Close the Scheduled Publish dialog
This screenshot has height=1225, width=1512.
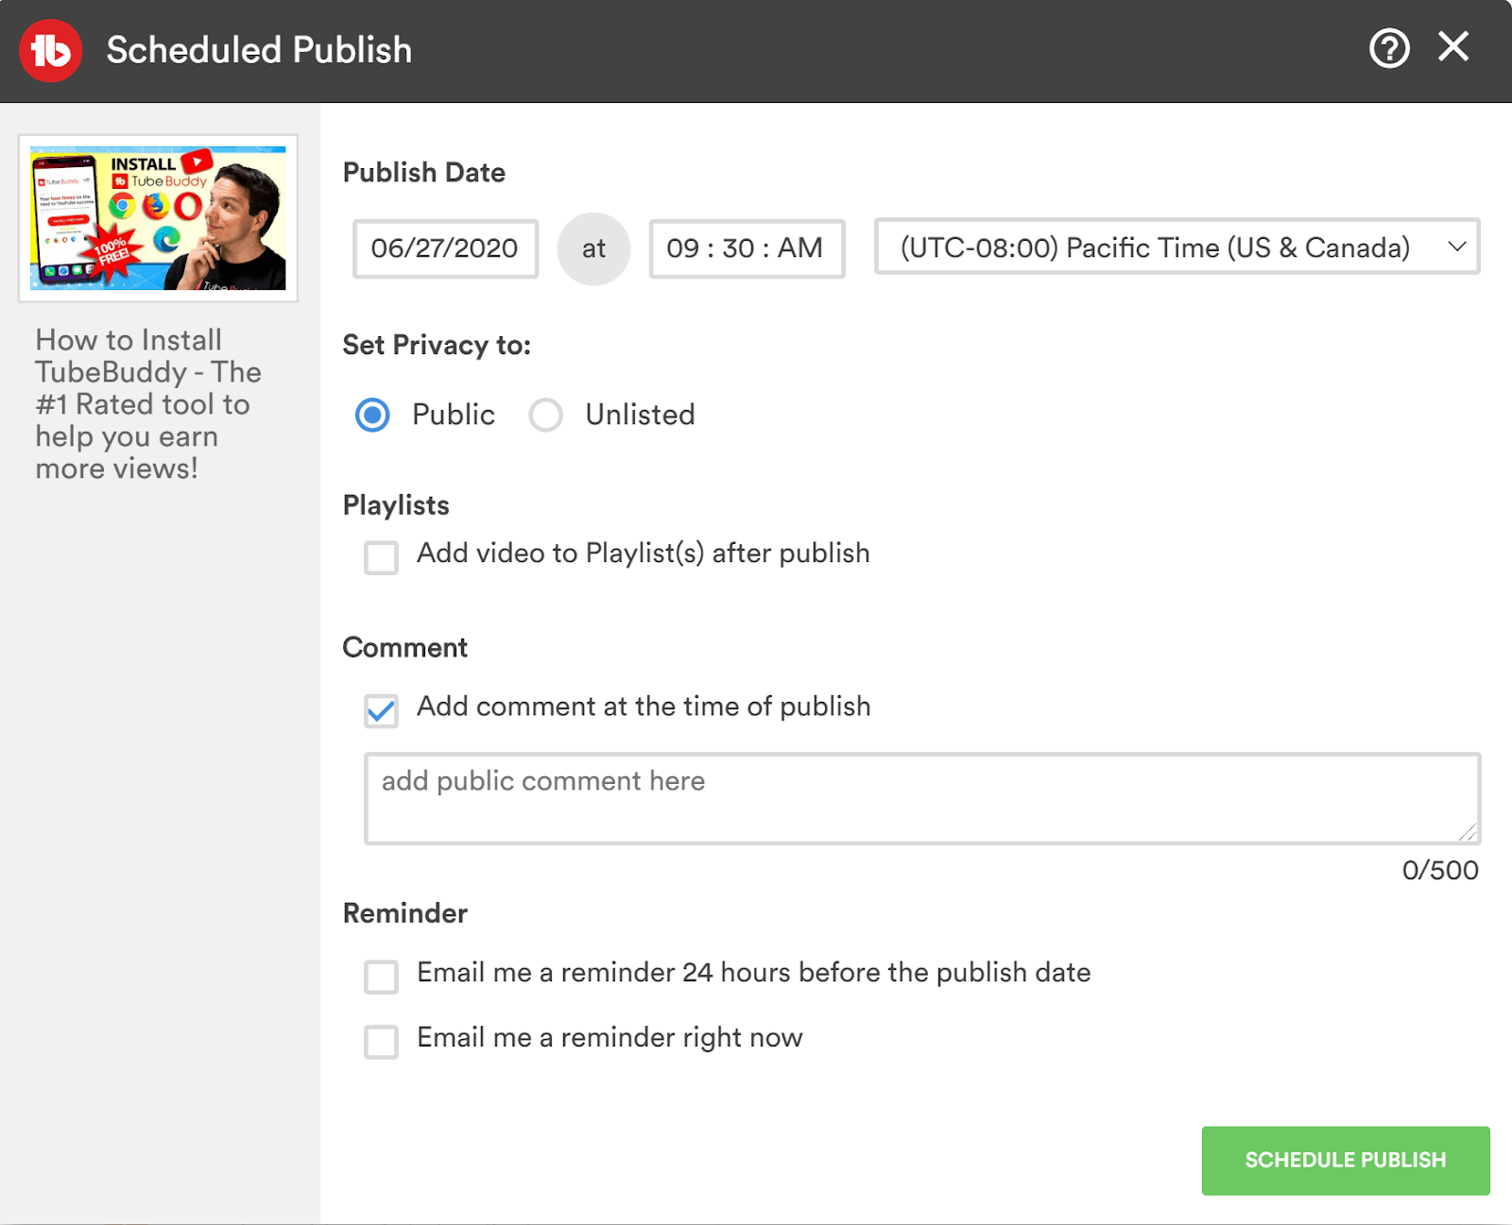tap(1453, 46)
